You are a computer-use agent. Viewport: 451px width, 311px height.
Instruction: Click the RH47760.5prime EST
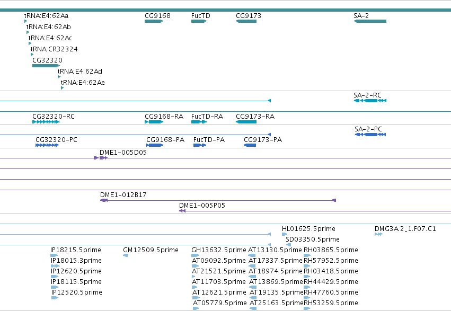click(307, 298)
